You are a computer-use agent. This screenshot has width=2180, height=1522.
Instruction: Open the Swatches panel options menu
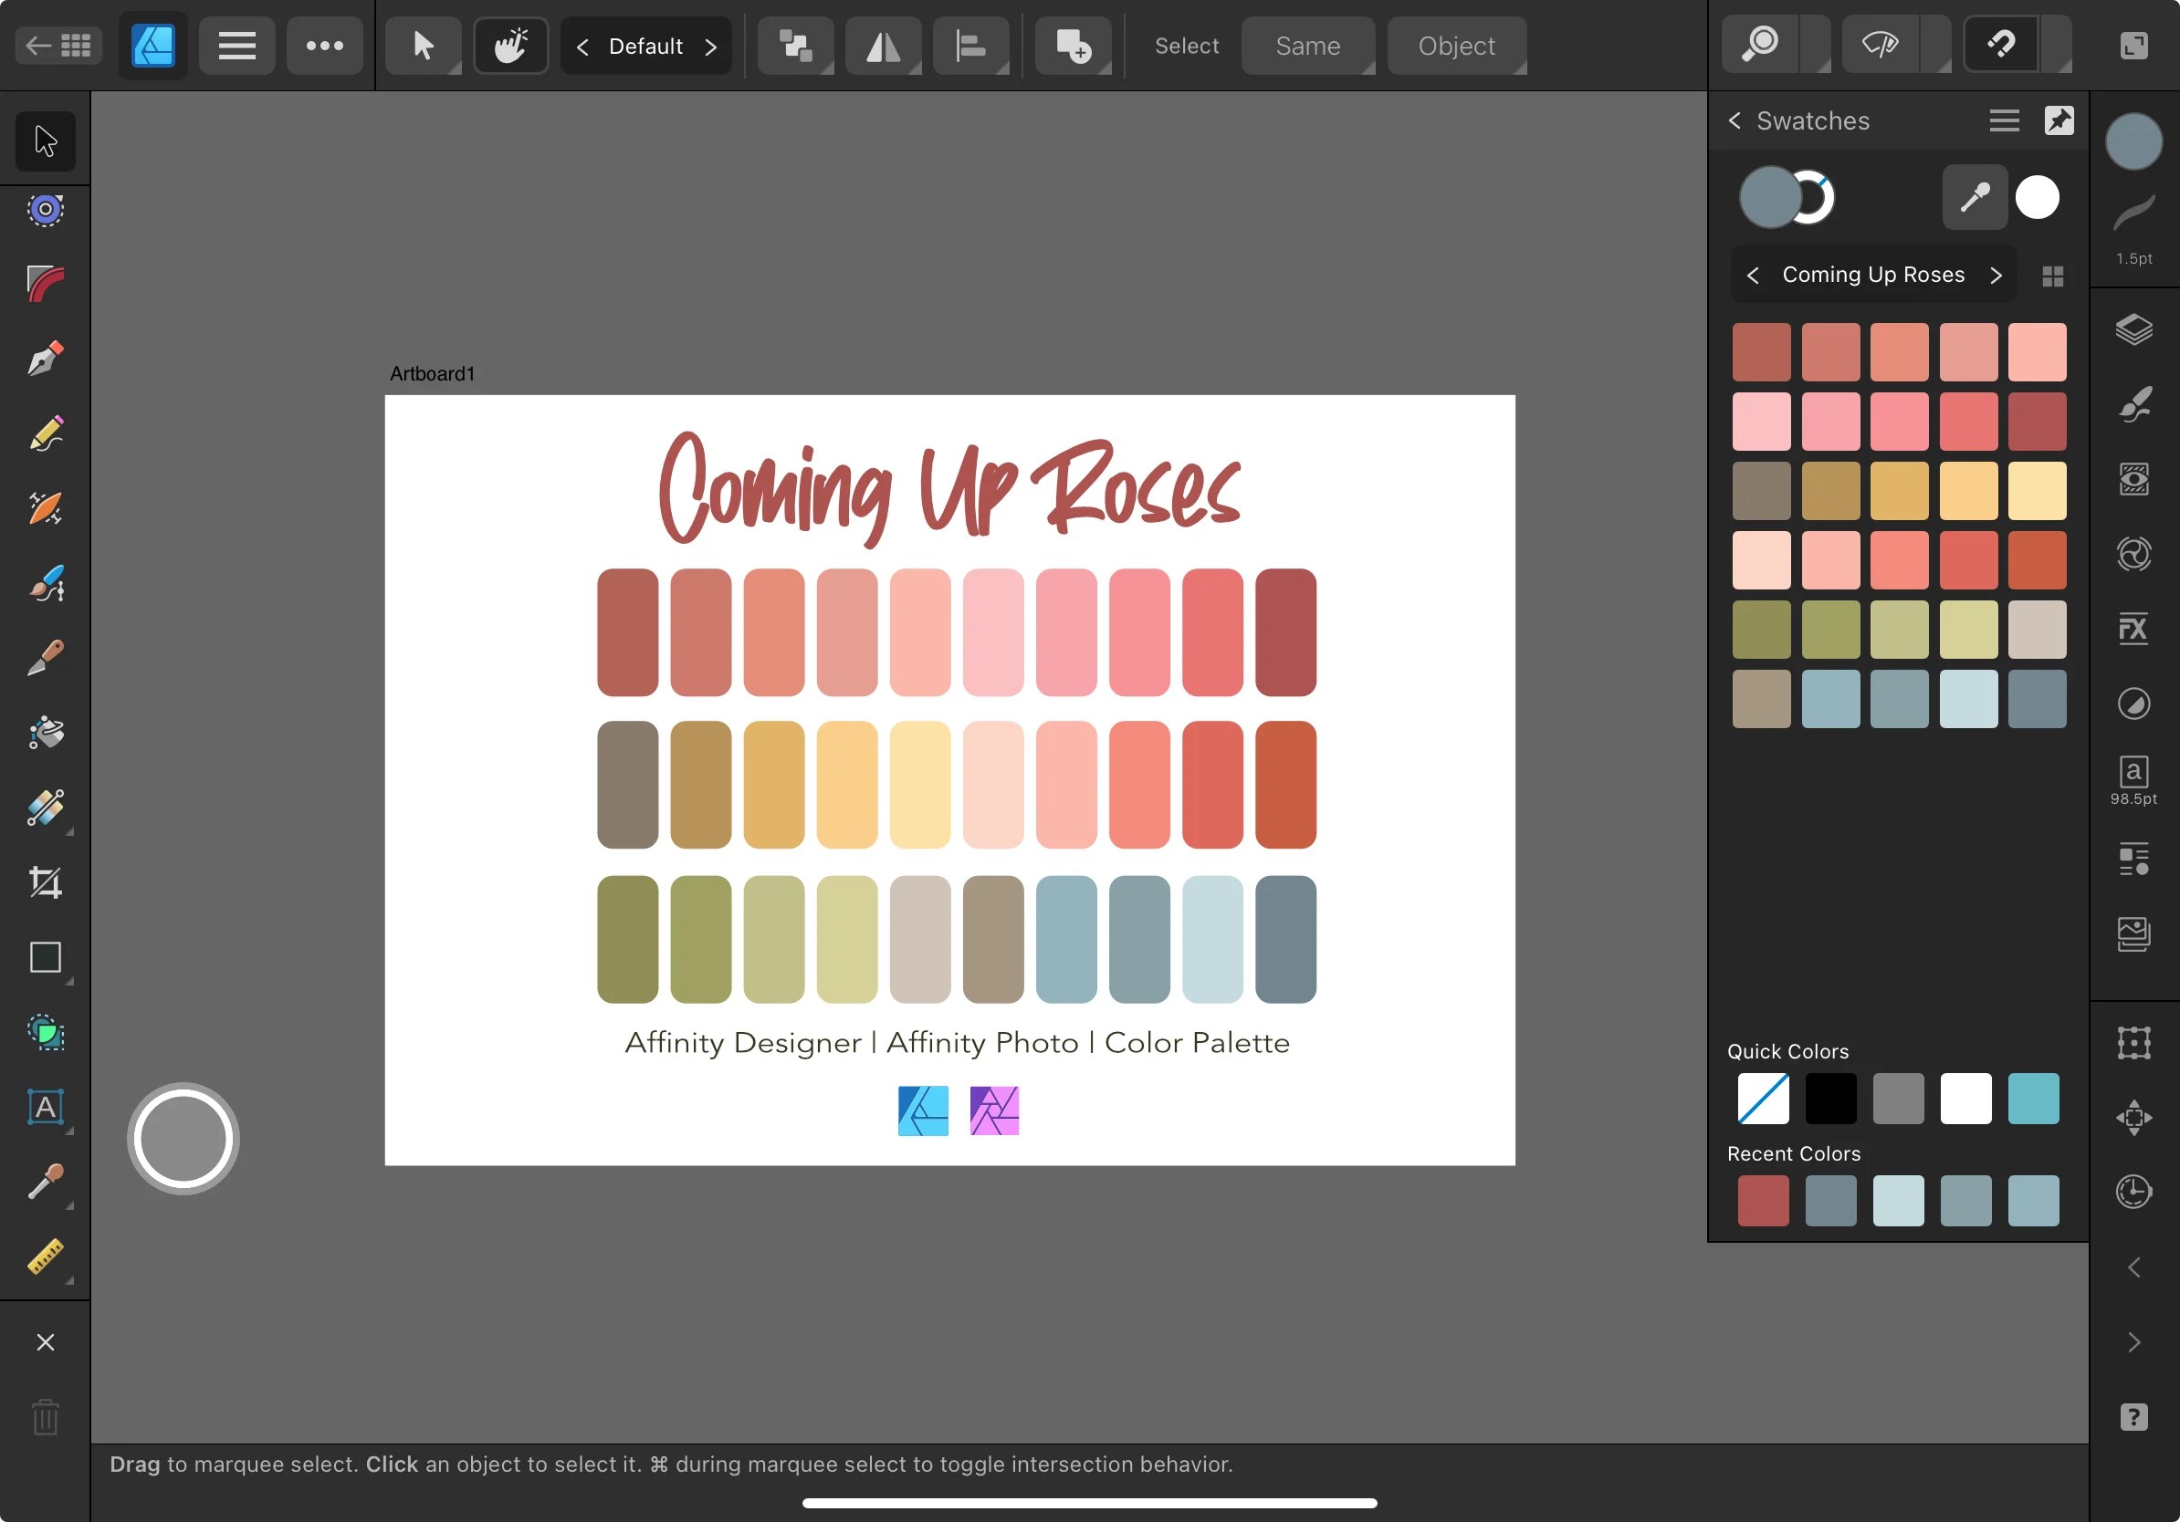[2004, 120]
